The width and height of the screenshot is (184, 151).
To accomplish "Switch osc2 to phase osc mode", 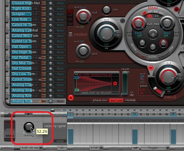I will [100, 100].
